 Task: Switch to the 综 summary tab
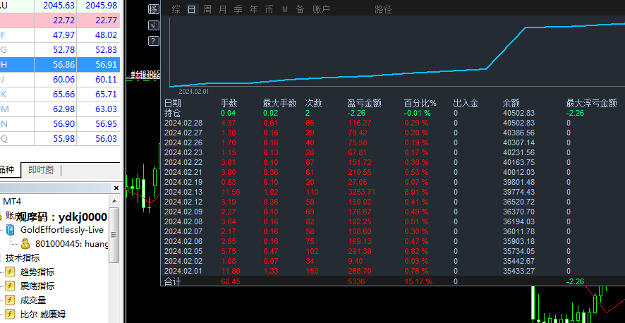176,10
